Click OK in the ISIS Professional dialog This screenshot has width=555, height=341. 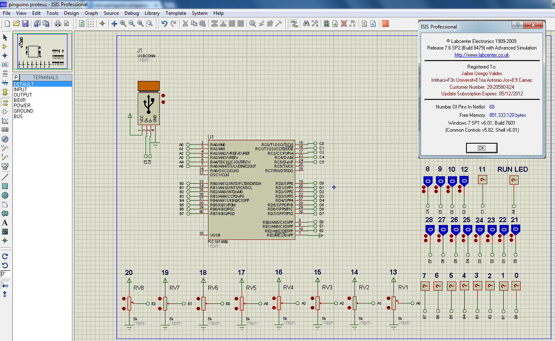click(481, 148)
